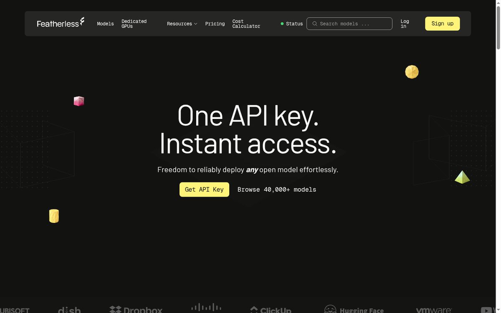Screen dimensions: 501x313
Task: Go to Dedicated GPUs page
Action: click(x=134, y=24)
